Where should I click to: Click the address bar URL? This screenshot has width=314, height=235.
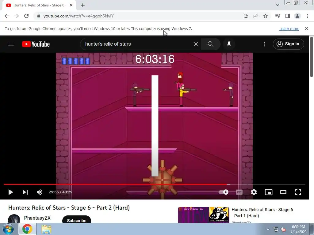[x=78, y=16]
